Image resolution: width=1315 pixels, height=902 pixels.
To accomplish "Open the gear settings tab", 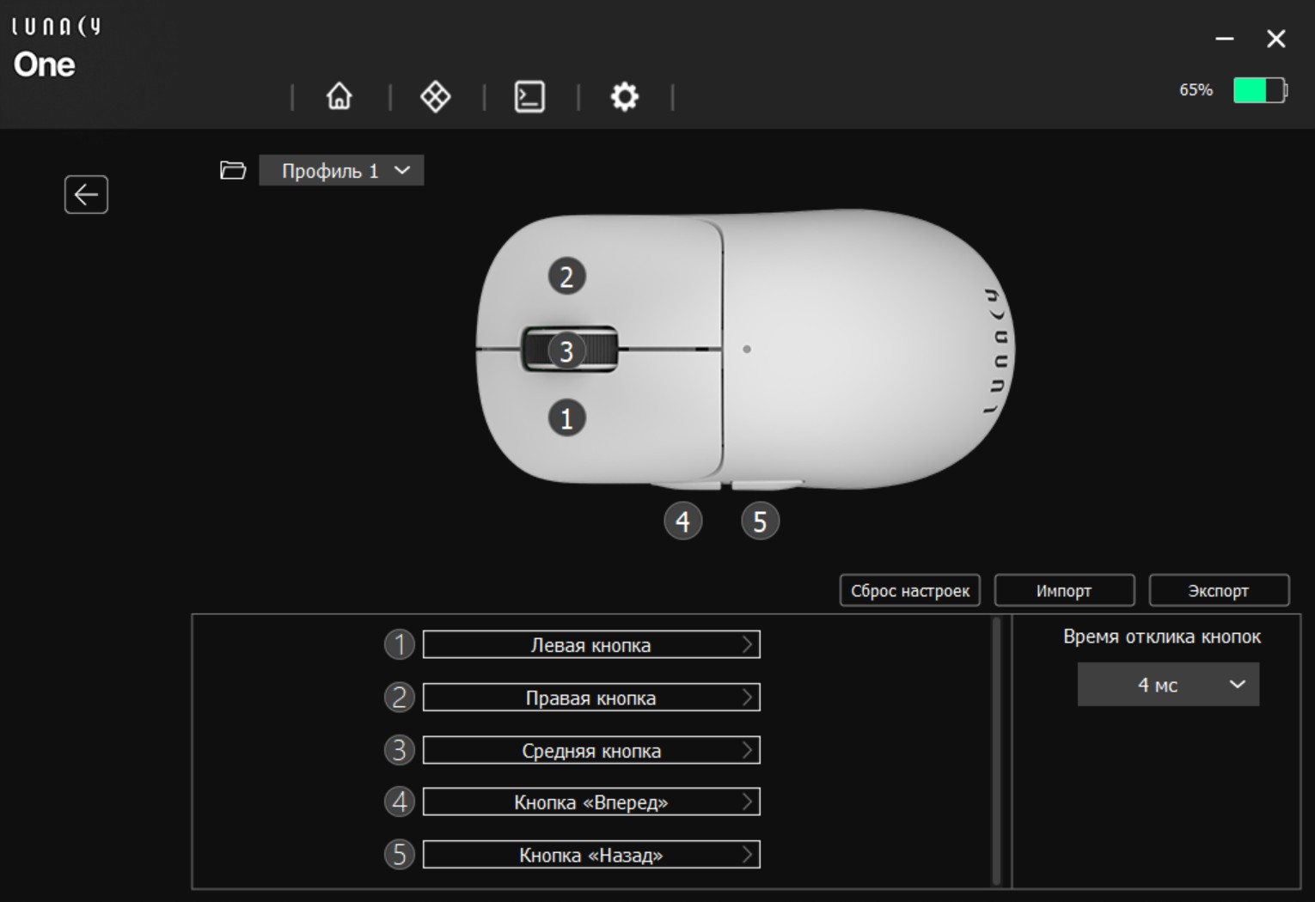I will click(625, 96).
